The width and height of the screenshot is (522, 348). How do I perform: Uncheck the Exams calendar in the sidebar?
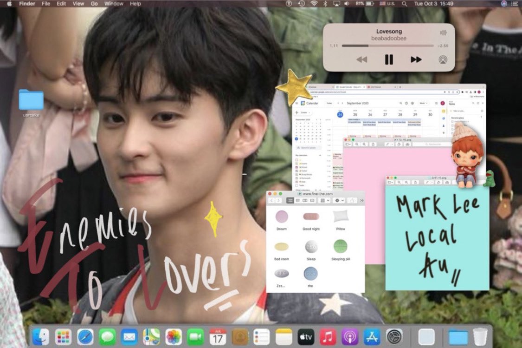point(296,164)
